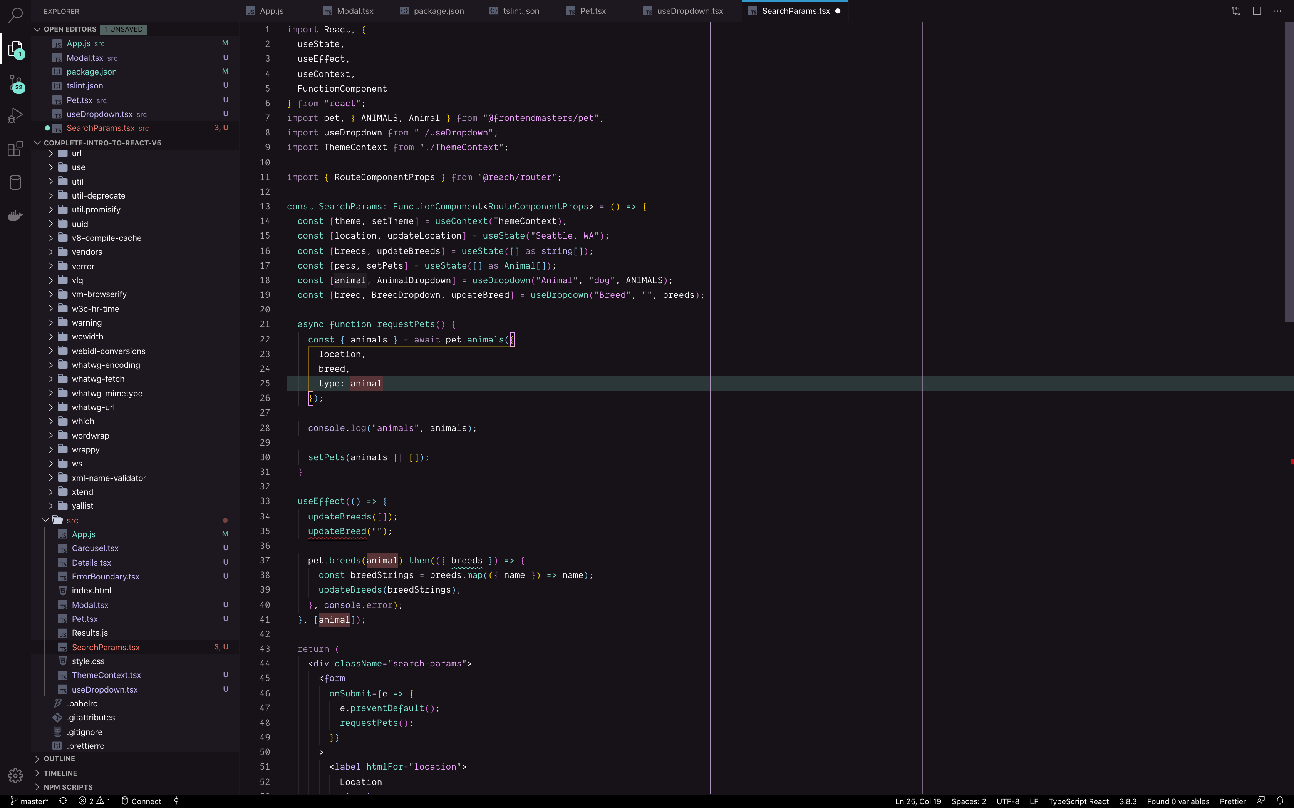Open the TypeScript React language mode selector
The height and width of the screenshot is (808, 1294).
(1078, 801)
